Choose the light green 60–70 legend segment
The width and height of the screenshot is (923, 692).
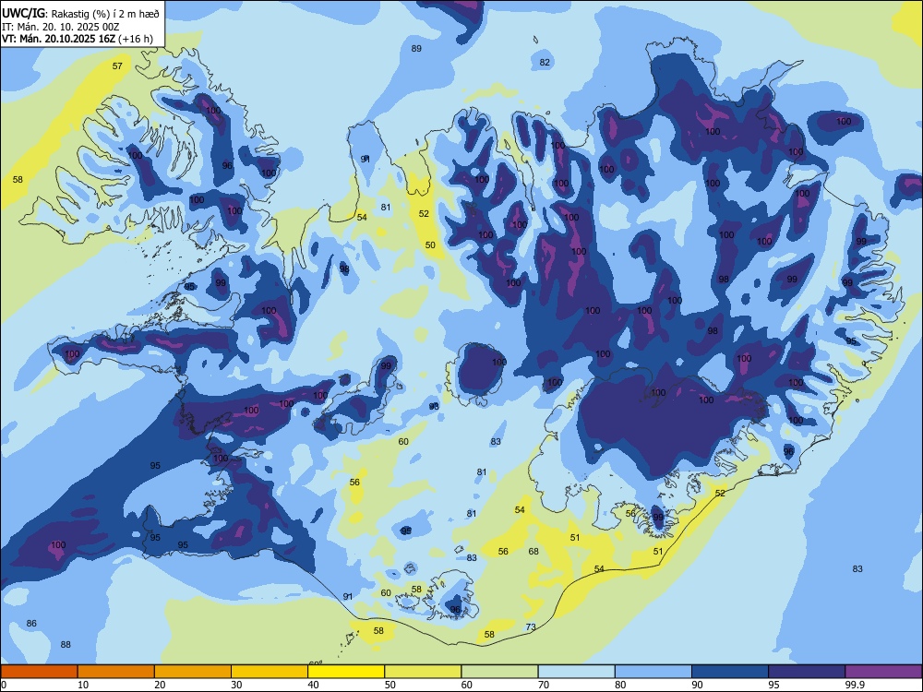(x=499, y=672)
